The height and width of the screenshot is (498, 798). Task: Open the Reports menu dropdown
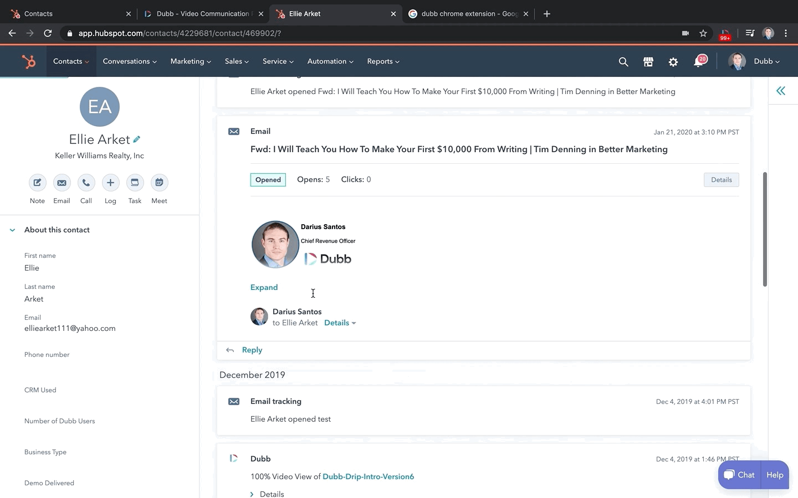(383, 61)
